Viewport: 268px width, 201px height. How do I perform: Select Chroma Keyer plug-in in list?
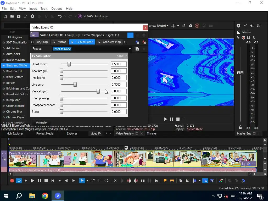(x=15, y=117)
